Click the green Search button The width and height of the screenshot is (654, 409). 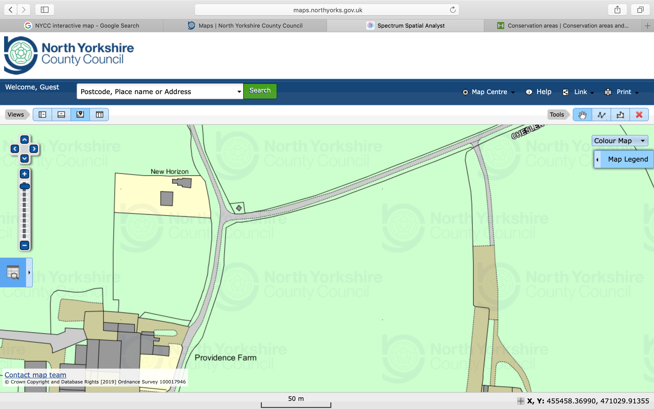coord(260,91)
